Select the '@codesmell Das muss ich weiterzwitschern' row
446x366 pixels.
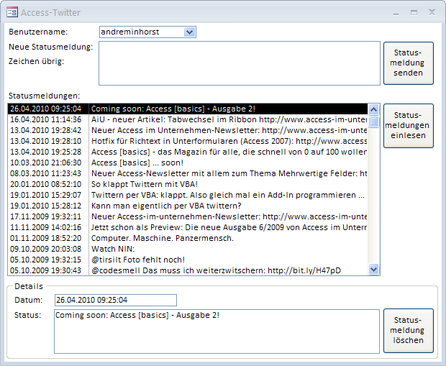187,270
